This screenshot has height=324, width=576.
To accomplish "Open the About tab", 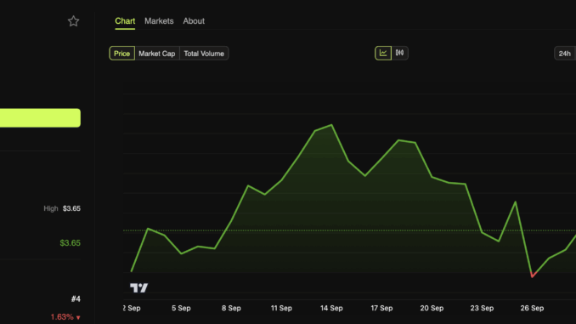I will (x=194, y=21).
